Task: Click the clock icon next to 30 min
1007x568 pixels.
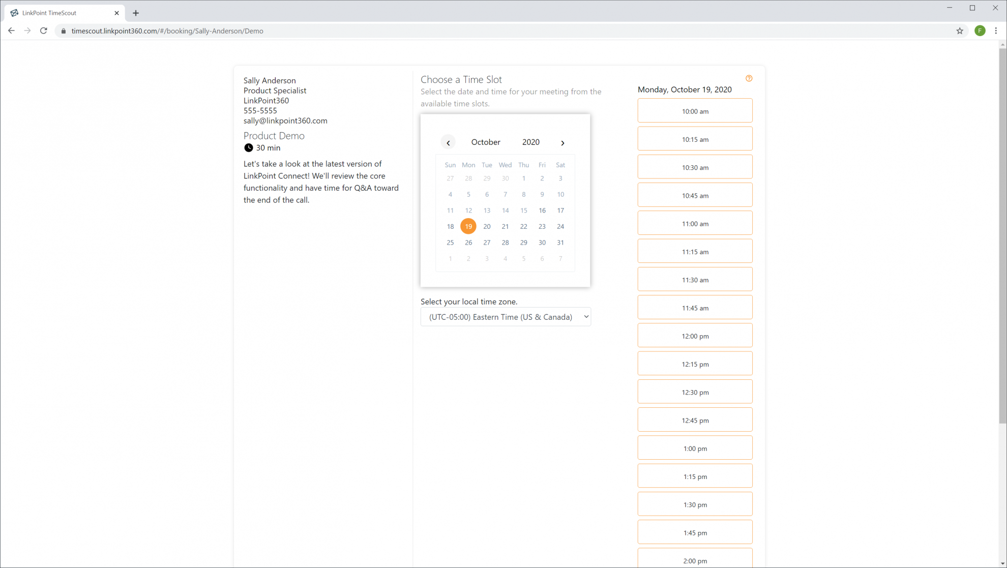Action: point(248,147)
